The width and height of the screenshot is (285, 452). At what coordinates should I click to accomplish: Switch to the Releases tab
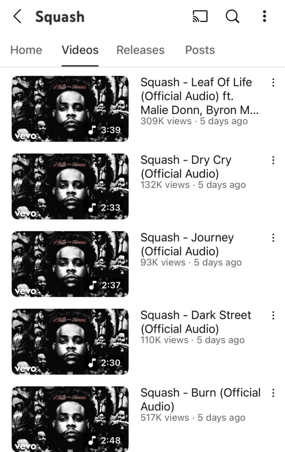(x=141, y=50)
